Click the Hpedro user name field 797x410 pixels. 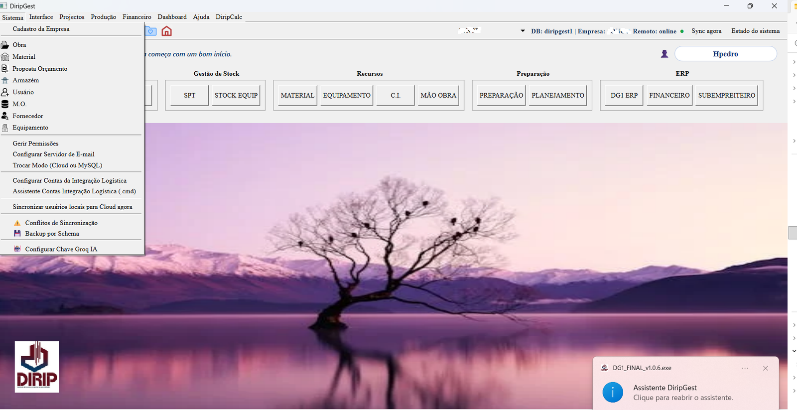tap(725, 54)
